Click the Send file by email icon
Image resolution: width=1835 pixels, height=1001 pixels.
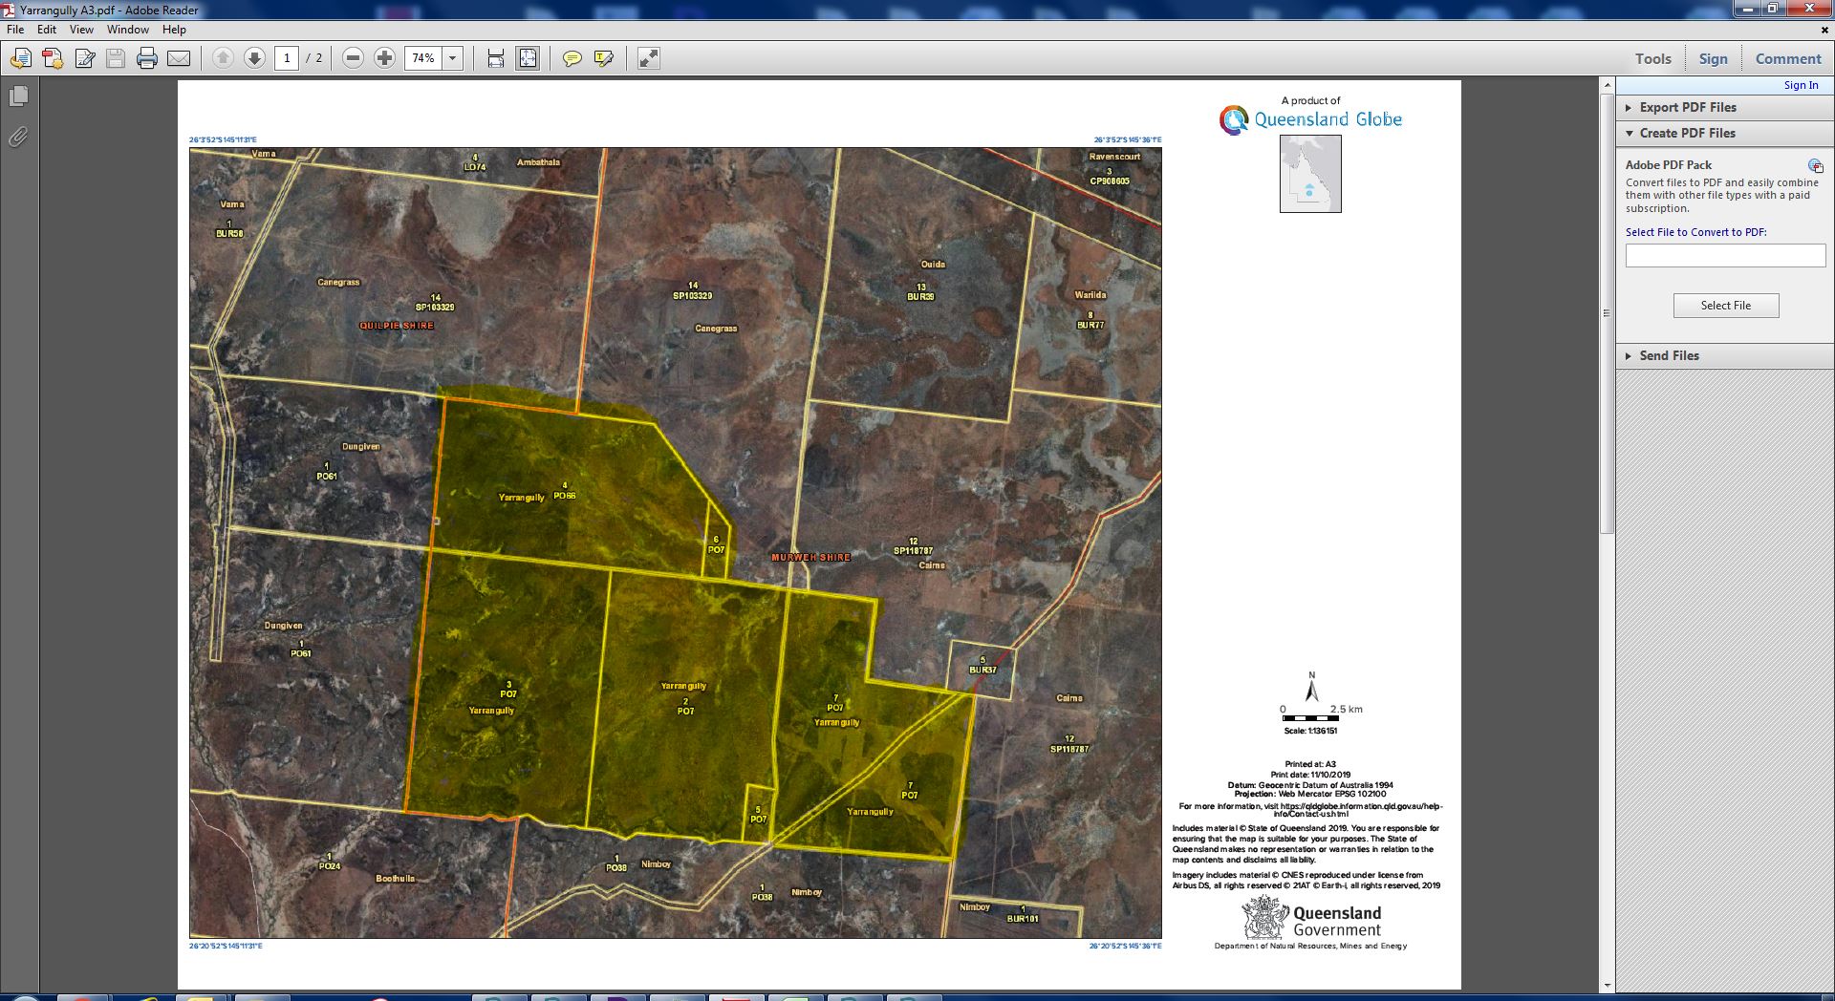coord(179,58)
